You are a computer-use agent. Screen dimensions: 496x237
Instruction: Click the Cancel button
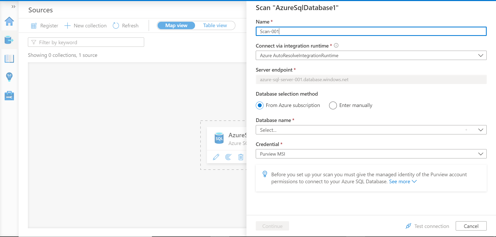pos(471,226)
